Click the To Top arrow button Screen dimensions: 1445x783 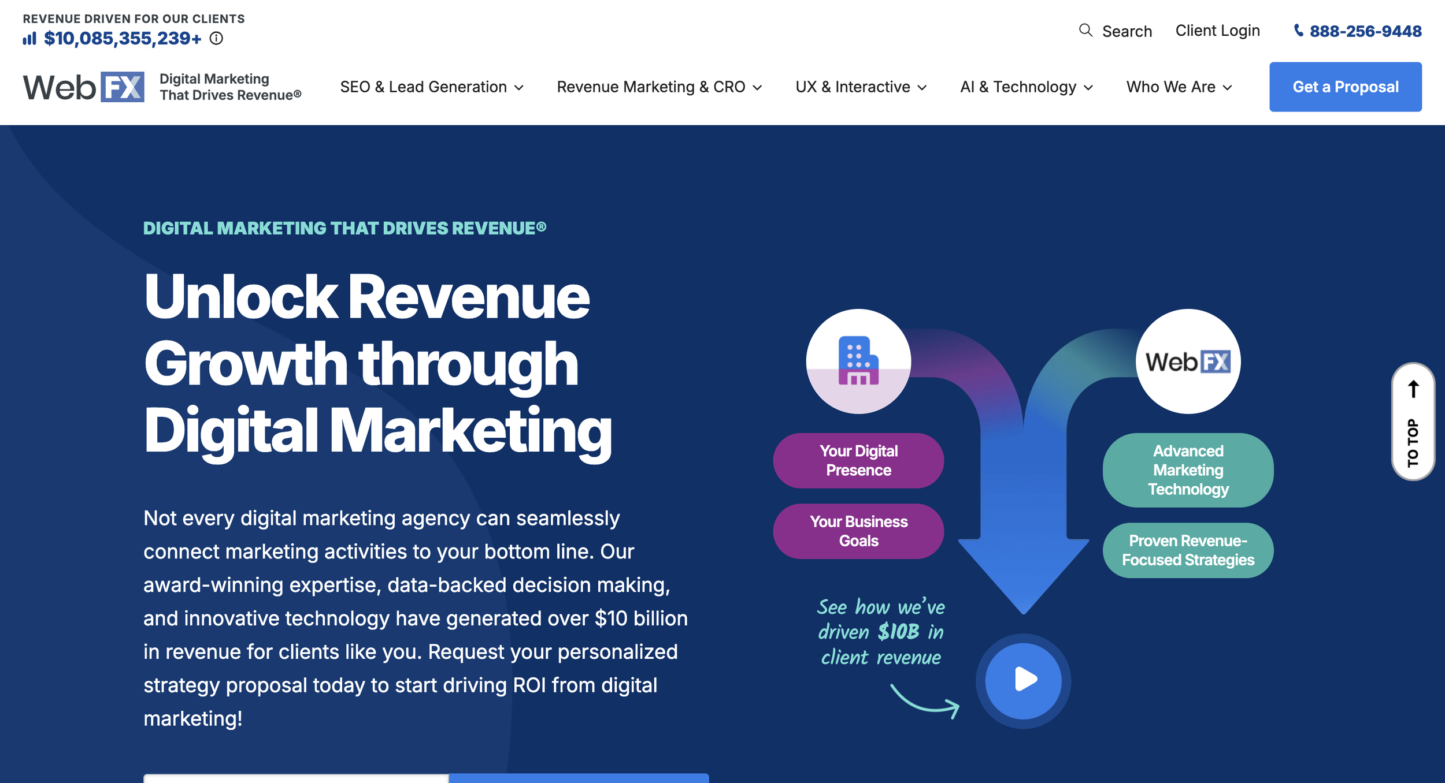1413,422
